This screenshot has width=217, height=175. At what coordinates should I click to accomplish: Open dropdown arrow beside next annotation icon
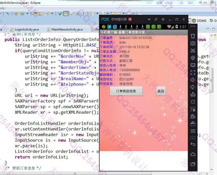pyautogui.click(x=97, y=13)
